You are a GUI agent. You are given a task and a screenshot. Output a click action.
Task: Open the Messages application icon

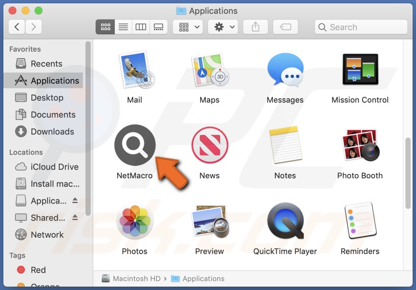[285, 70]
